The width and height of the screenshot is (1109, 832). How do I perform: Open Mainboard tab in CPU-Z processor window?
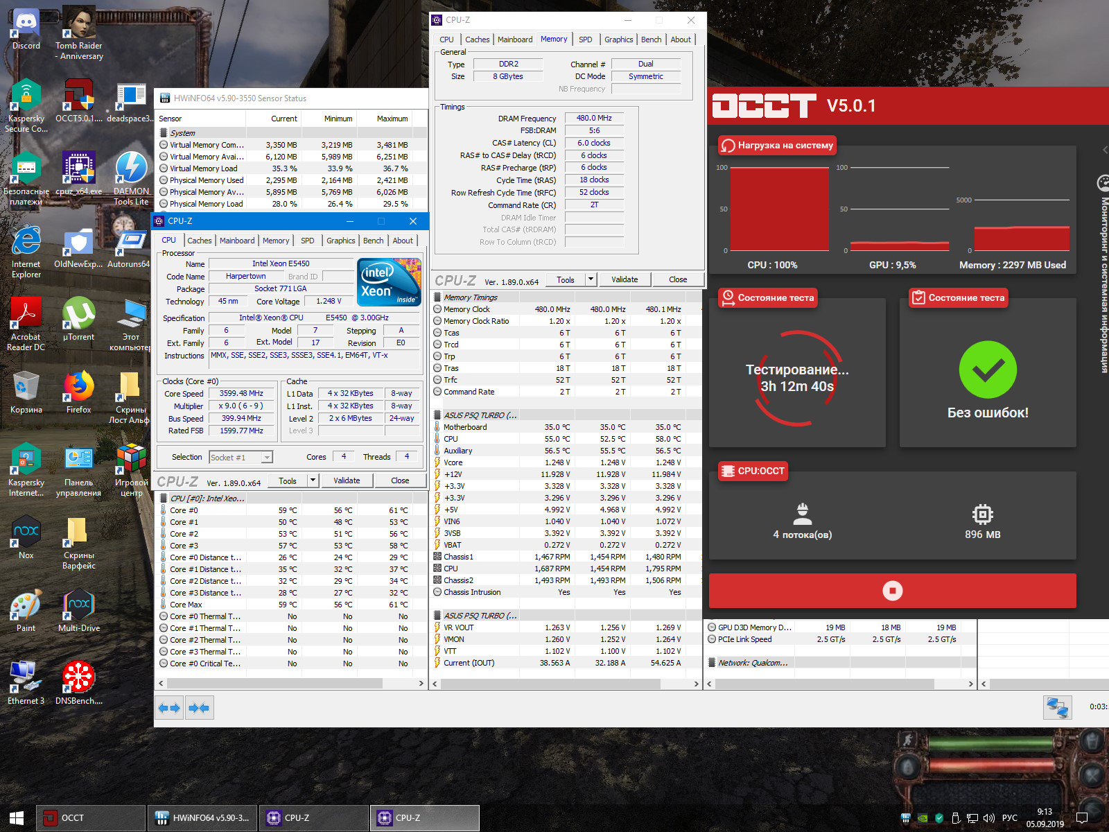point(237,241)
